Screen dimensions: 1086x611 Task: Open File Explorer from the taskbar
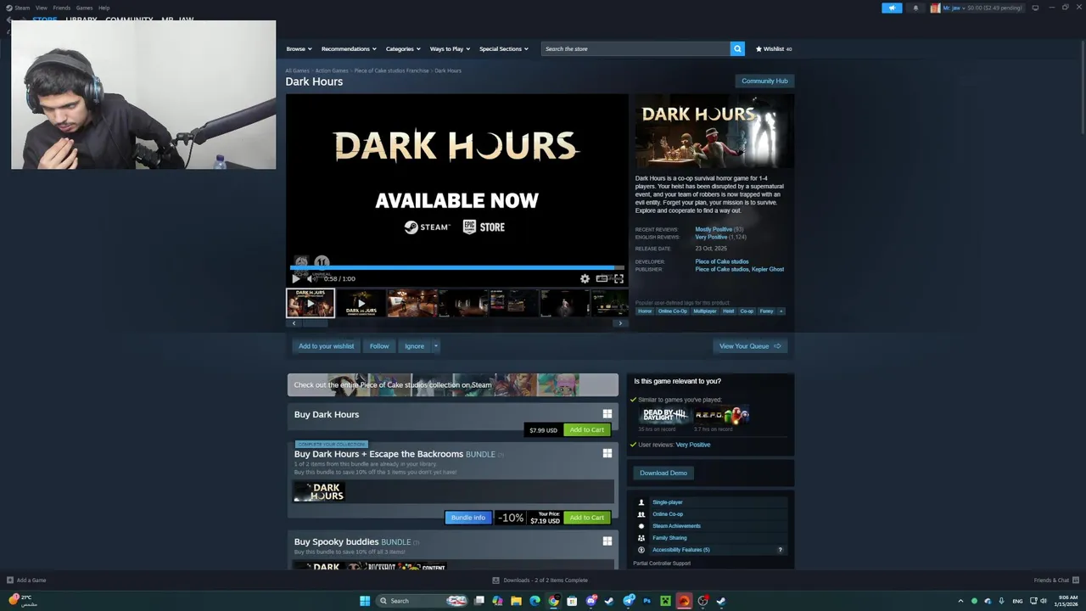tap(516, 601)
